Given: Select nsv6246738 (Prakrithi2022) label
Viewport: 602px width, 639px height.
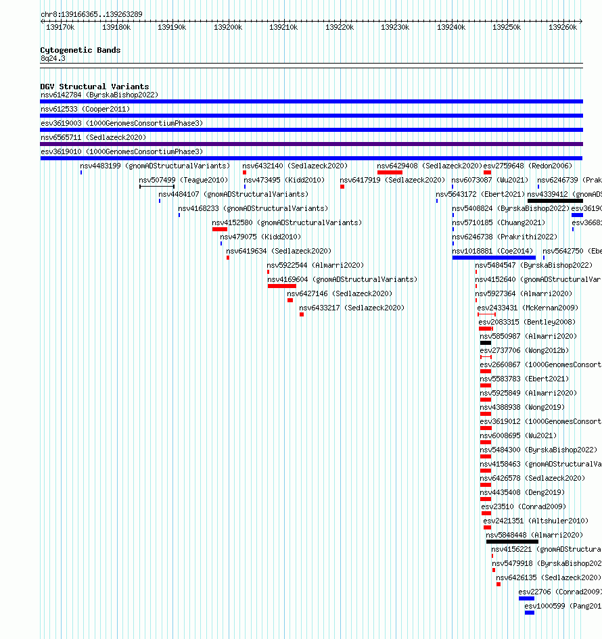Looking at the screenshot, I should (x=505, y=237).
